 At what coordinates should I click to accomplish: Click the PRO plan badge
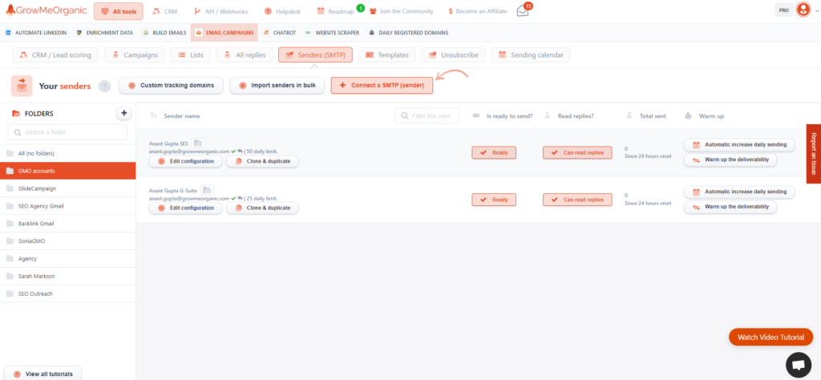click(x=784, y=10)
